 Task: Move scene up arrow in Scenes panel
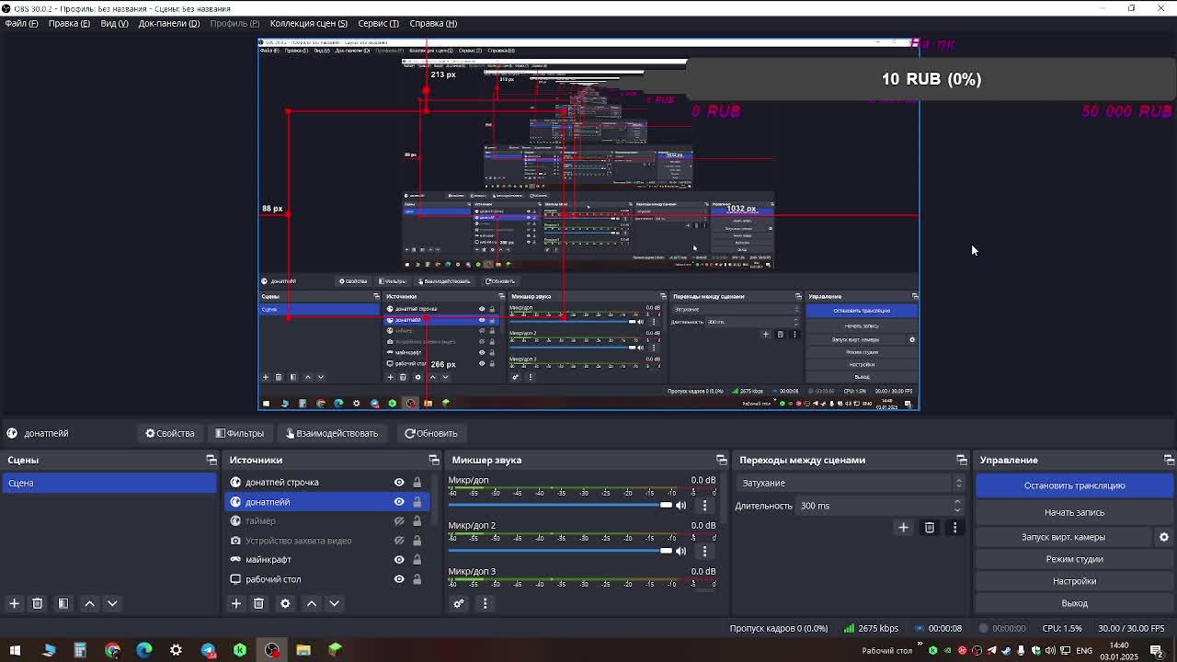89,603
